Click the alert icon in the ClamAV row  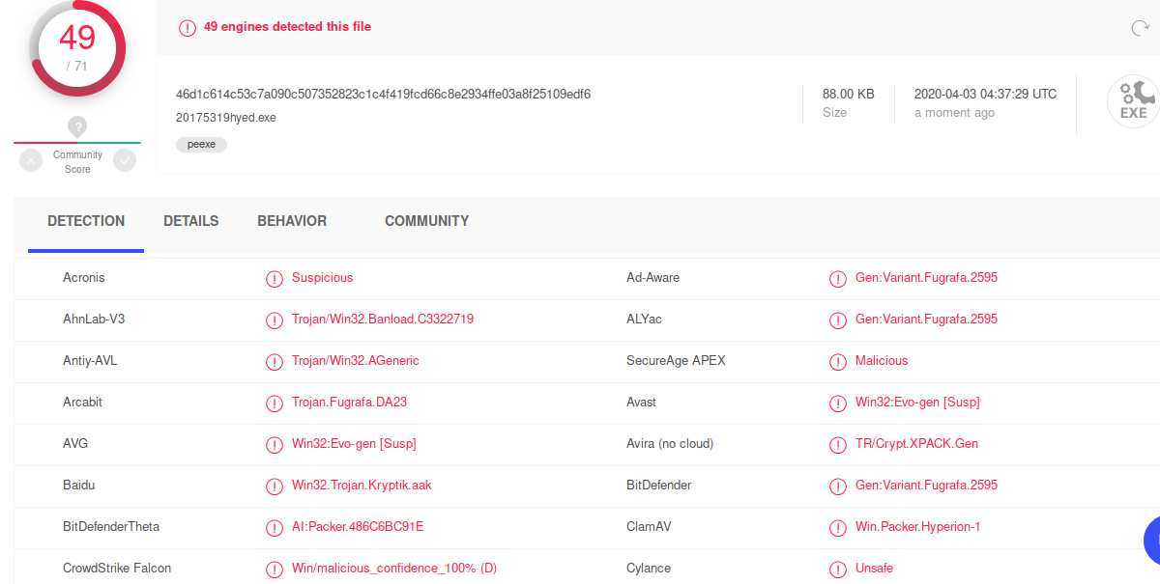pyautogui.click(x=838, y=528)
